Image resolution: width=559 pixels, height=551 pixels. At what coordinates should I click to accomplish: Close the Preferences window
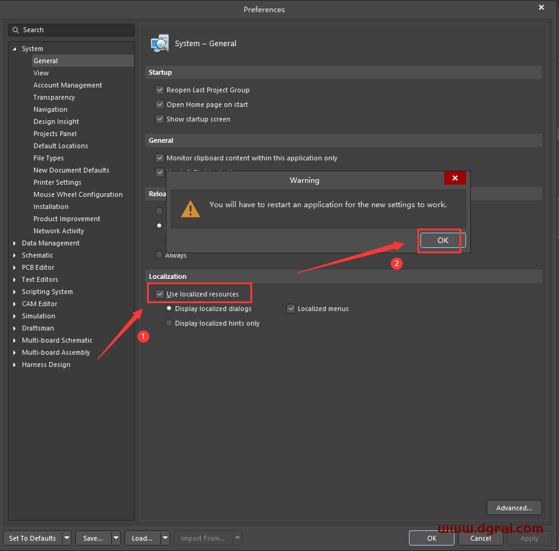point(541,7)
